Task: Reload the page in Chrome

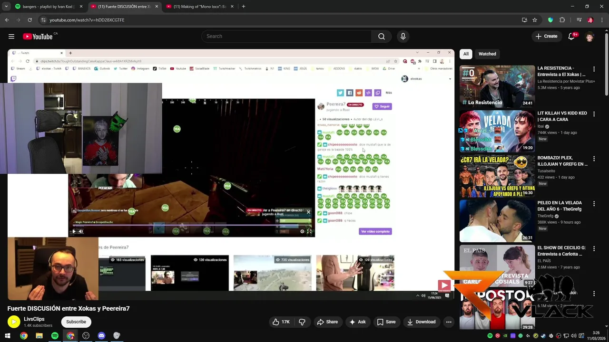Action: (x=29, y=20)
